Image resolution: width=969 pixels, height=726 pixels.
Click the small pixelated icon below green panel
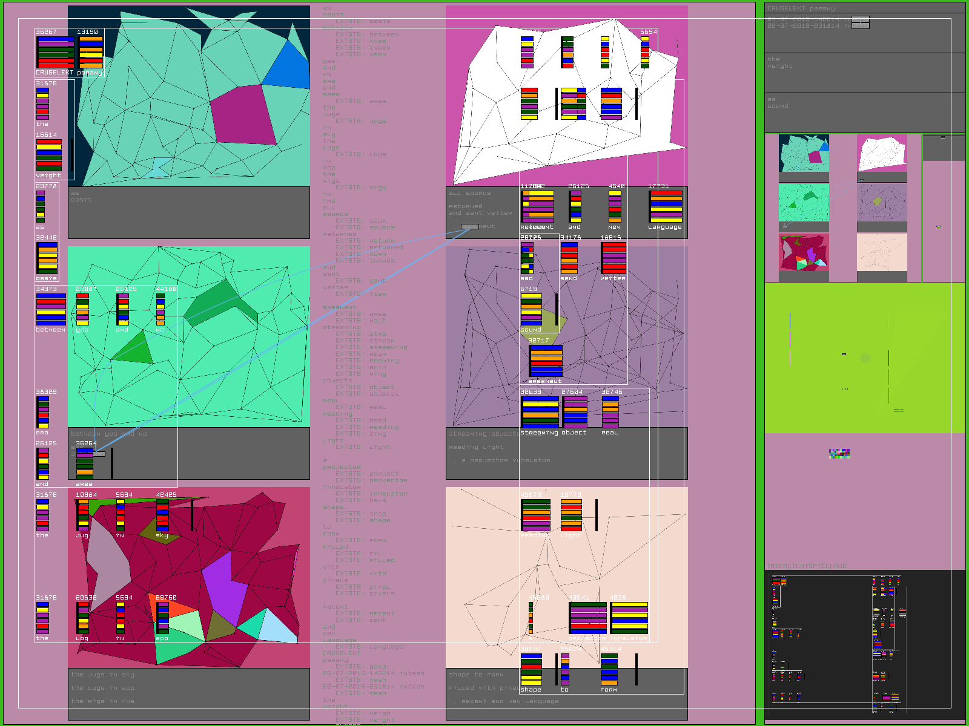(x=839, y=453)
